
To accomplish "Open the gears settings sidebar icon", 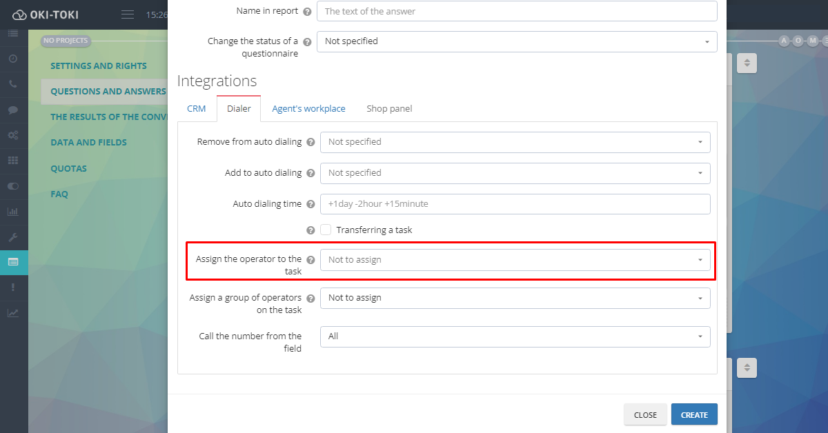I will pyautogui.click(x=13, y=135).
